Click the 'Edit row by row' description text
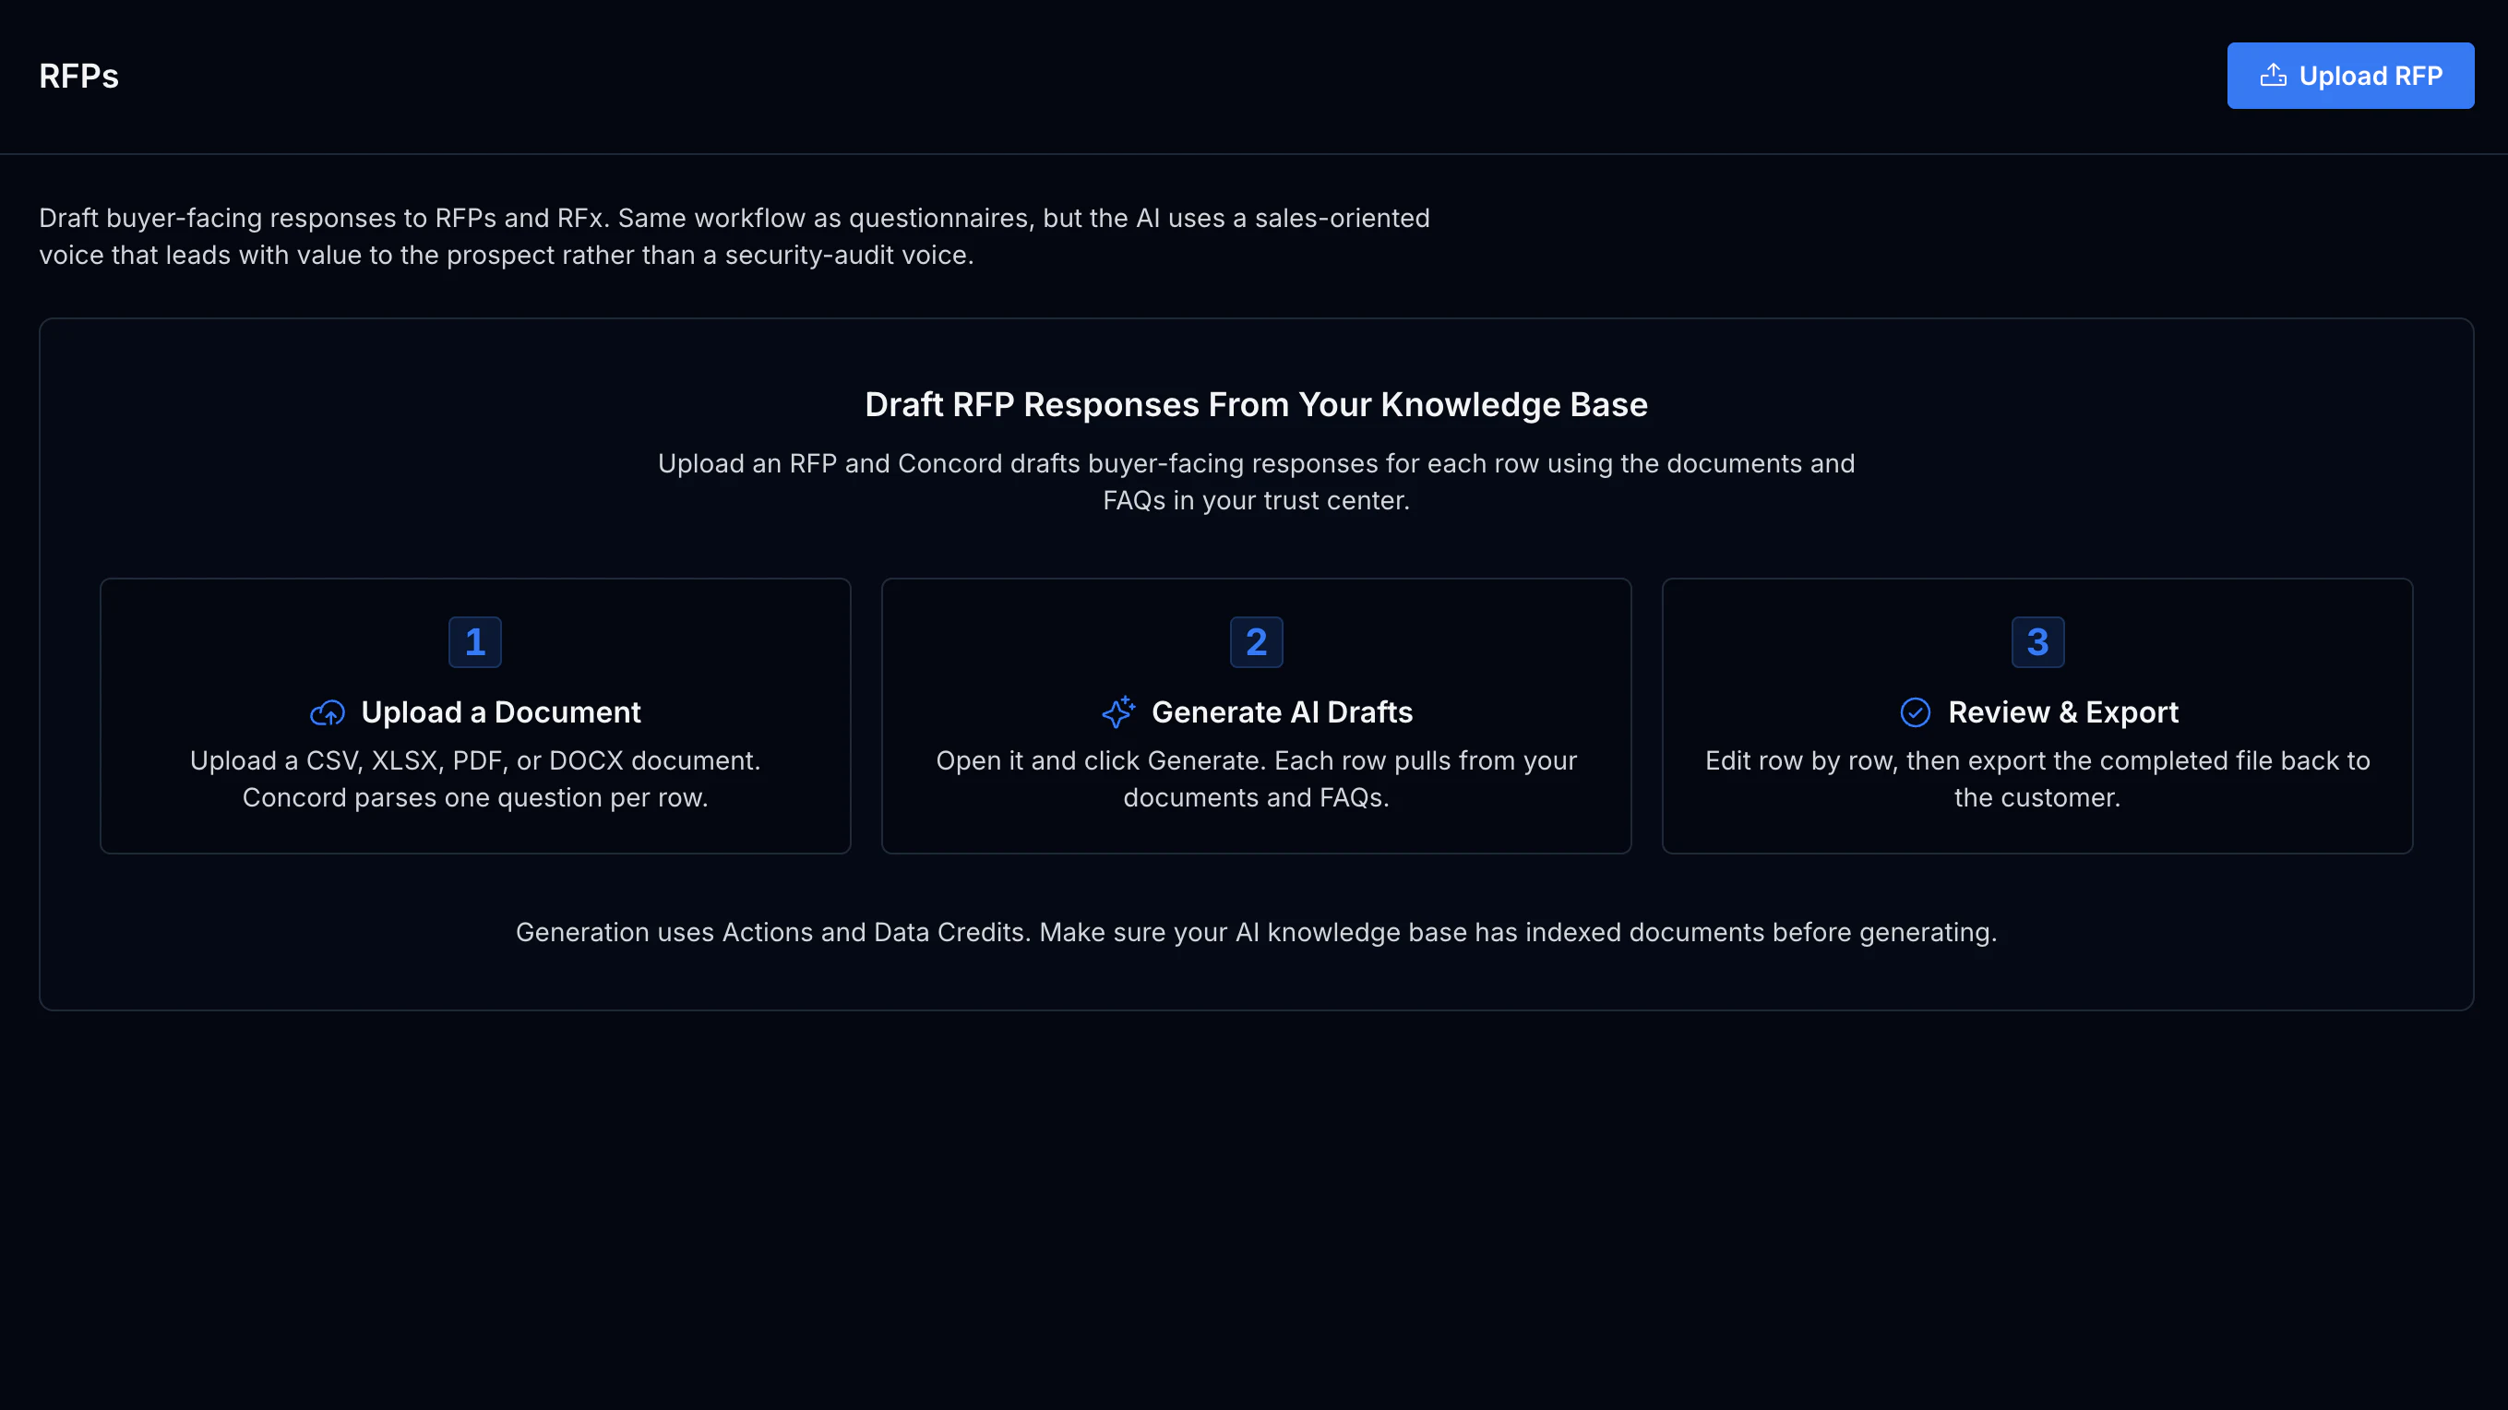Viewport: 2508px width, 1410px height. click(2037, 779)
